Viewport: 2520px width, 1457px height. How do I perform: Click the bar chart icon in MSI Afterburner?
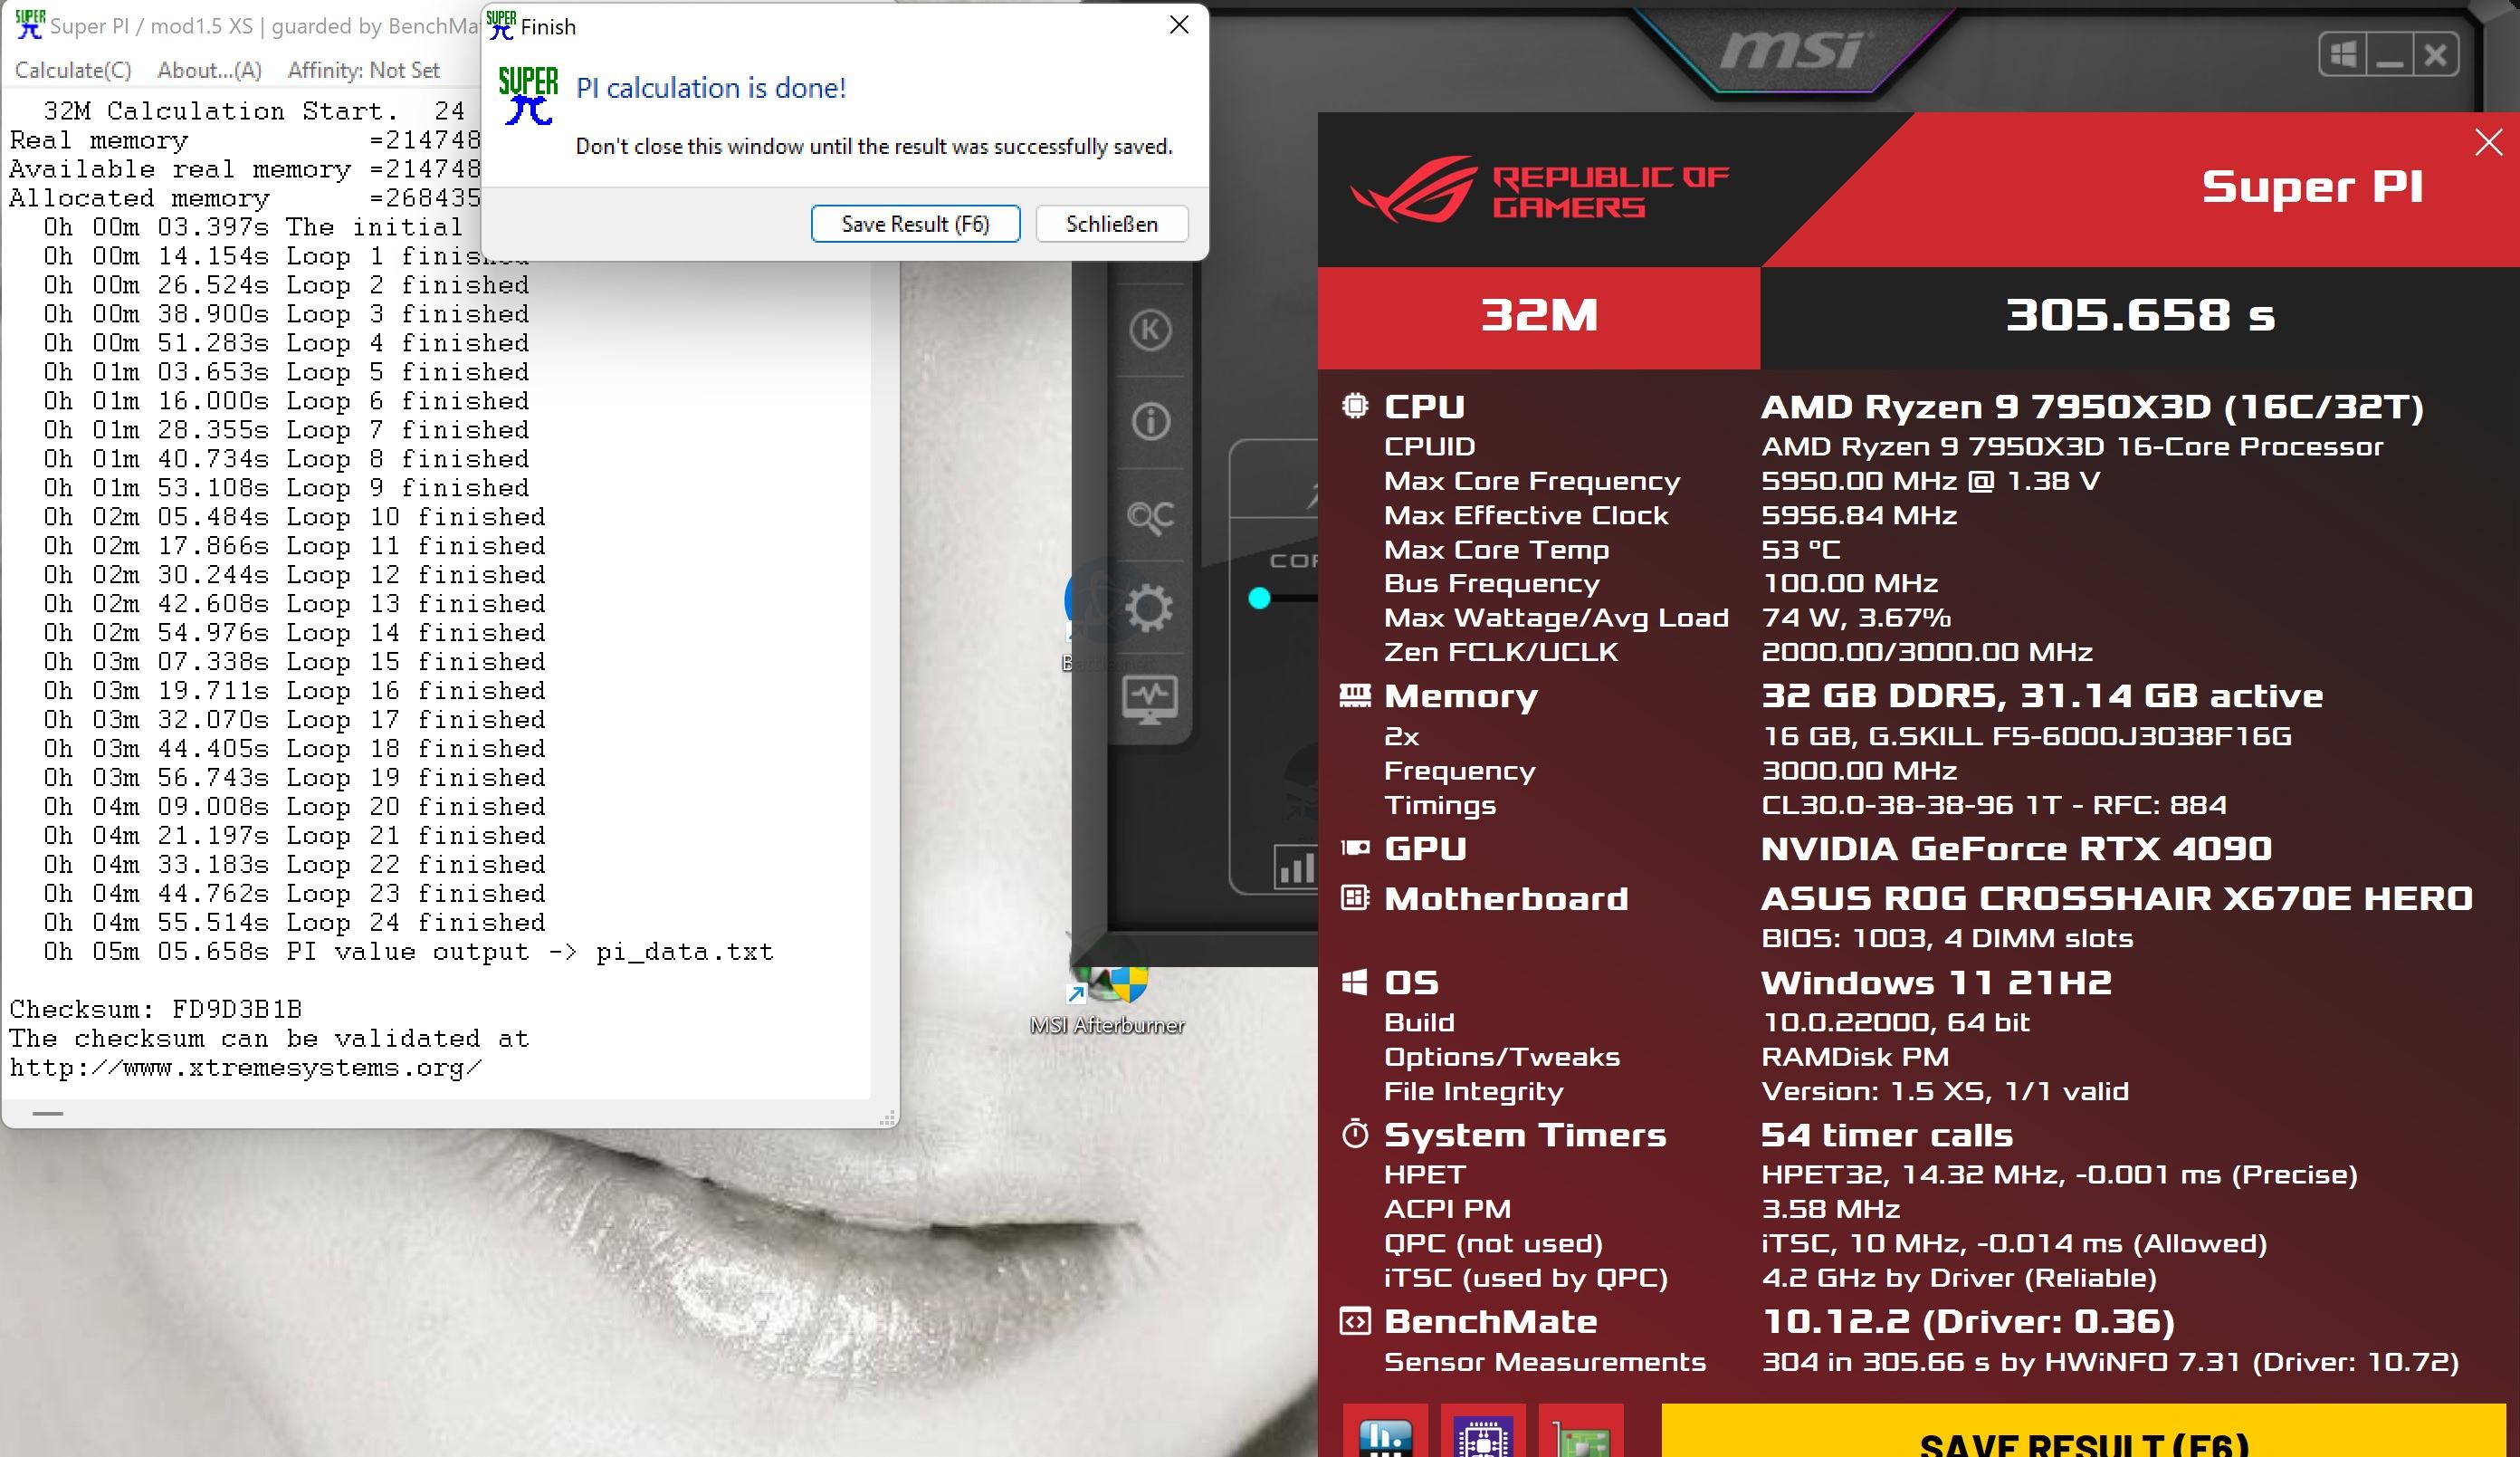pos(1295,867)
